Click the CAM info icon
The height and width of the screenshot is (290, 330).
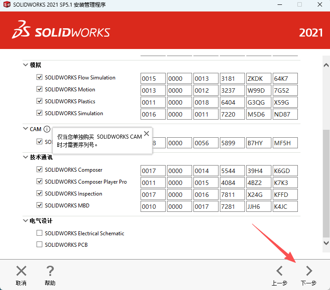tap(47, 129)
